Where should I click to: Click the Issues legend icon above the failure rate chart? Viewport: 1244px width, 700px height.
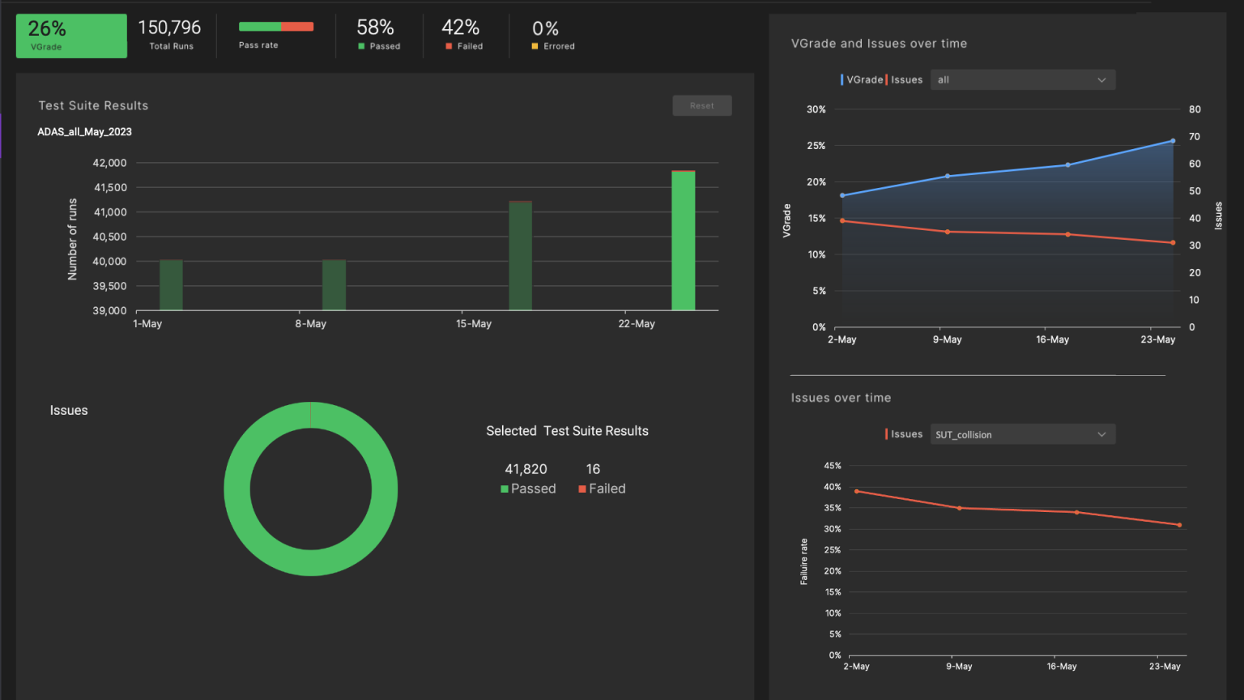[x=886, y=433]
